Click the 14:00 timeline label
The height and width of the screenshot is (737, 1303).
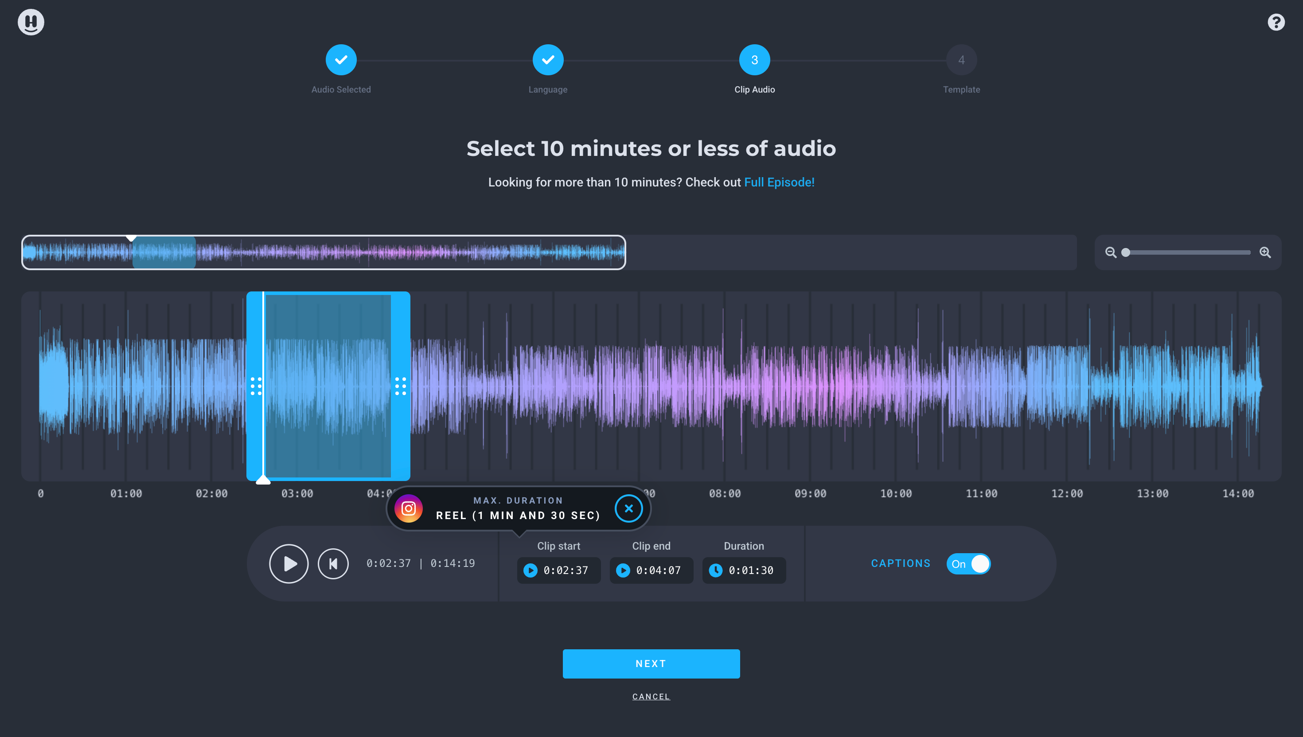tap(1238, 493)
